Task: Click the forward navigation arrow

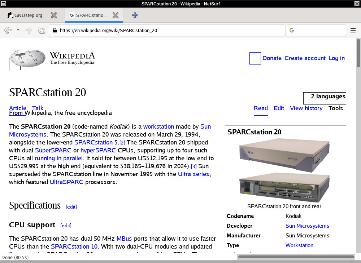Action: (x=29, y=30)
